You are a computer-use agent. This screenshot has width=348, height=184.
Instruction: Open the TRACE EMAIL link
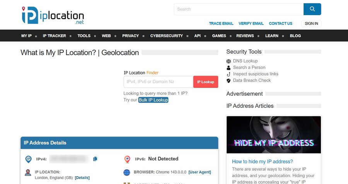[221, 24]
